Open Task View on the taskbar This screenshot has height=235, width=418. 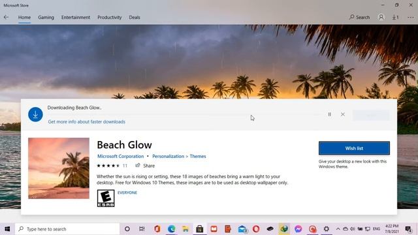142,229
